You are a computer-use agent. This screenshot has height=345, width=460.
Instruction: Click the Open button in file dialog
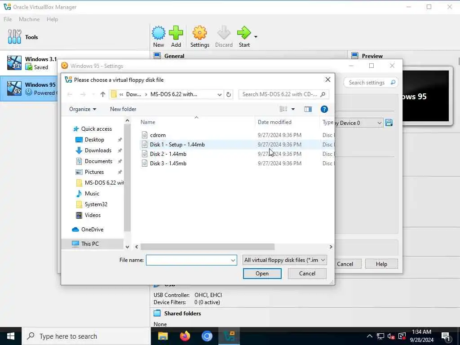(262, 274)
